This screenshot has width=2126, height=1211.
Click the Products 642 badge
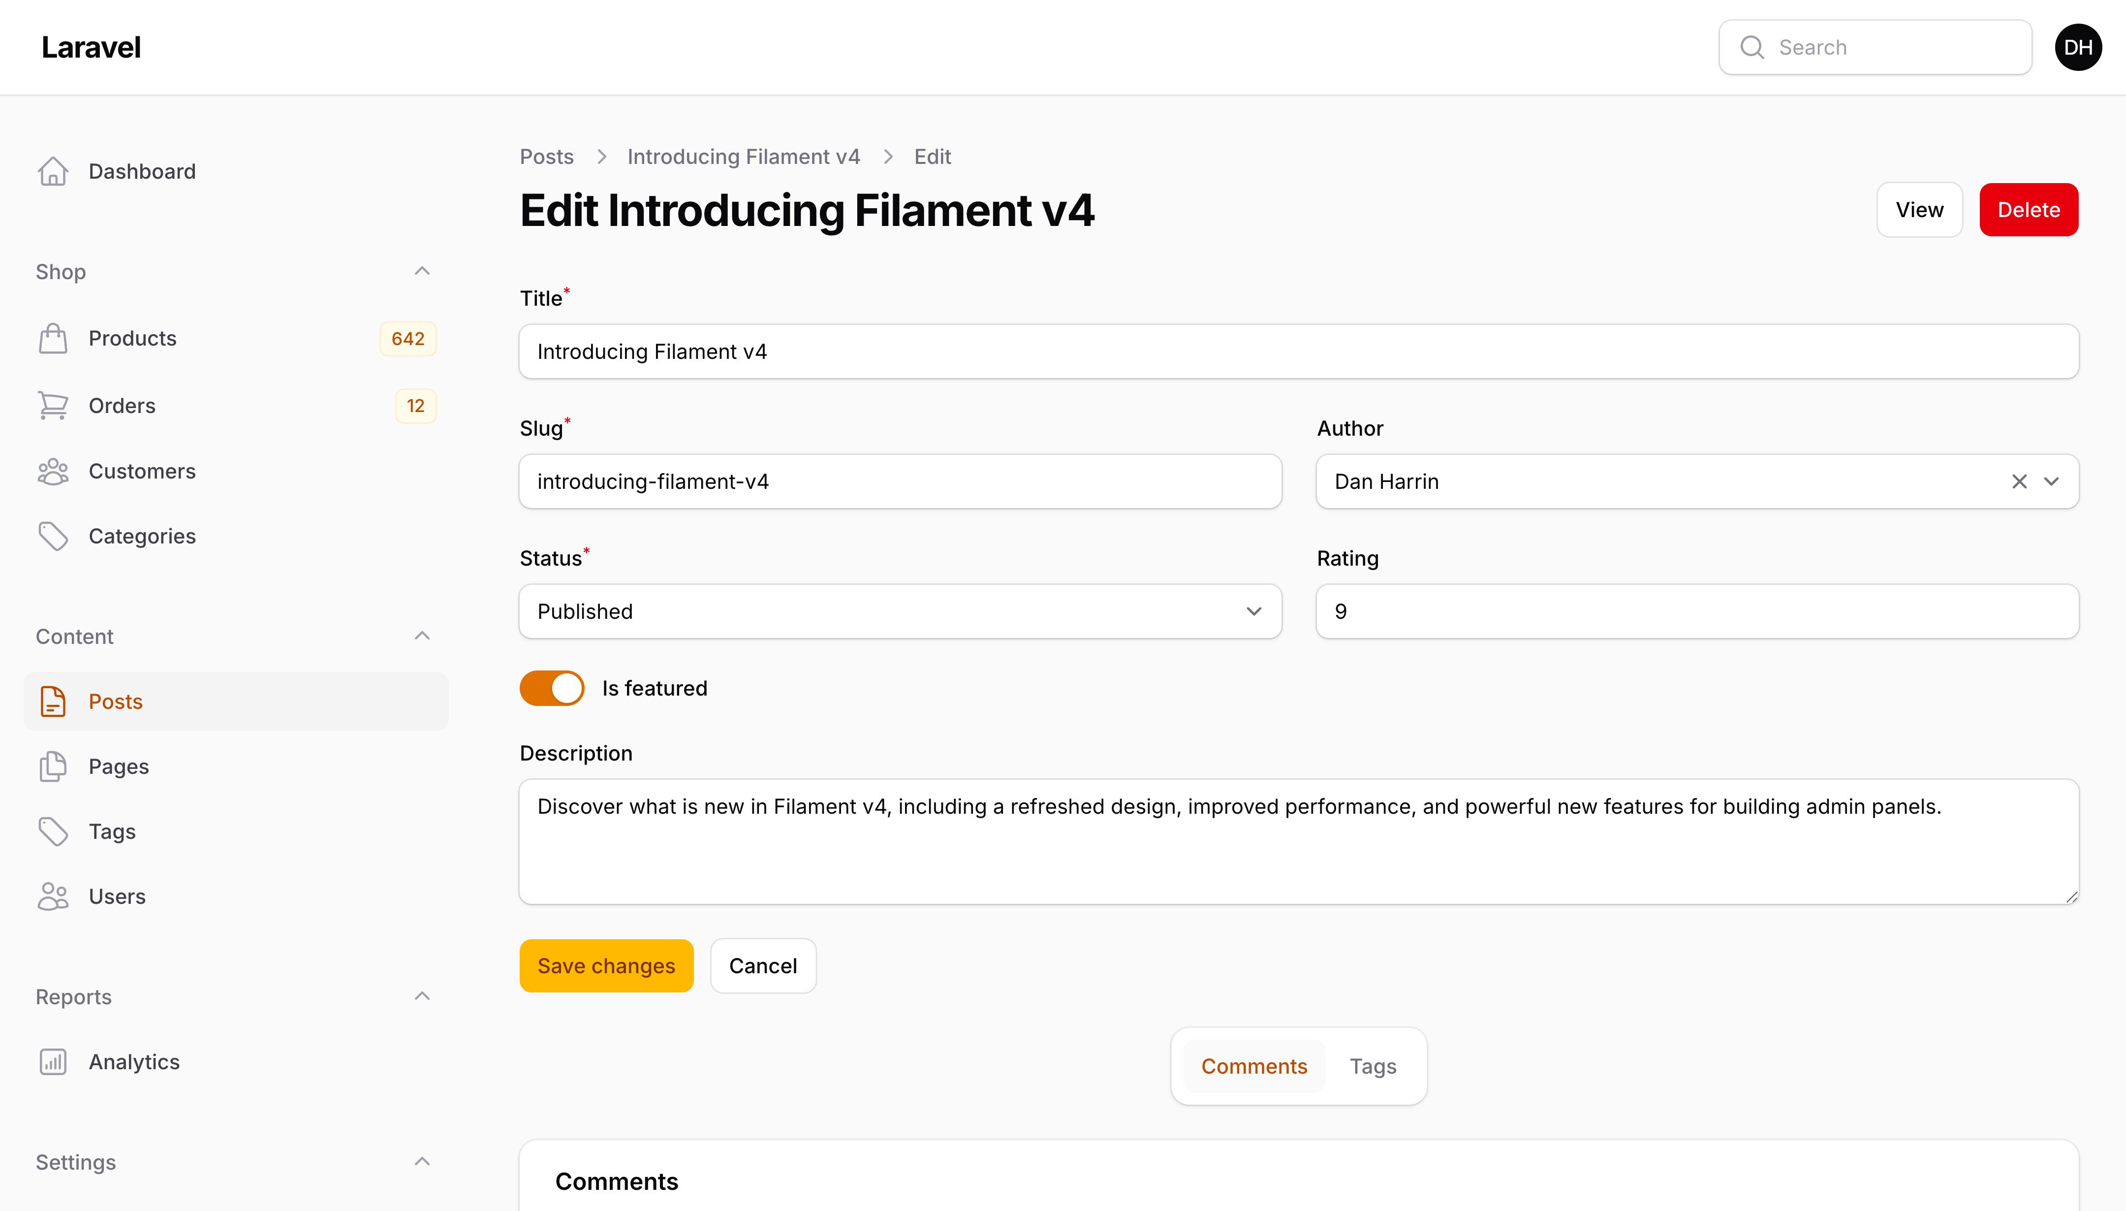pyautogui.click(x=407, y=339)
